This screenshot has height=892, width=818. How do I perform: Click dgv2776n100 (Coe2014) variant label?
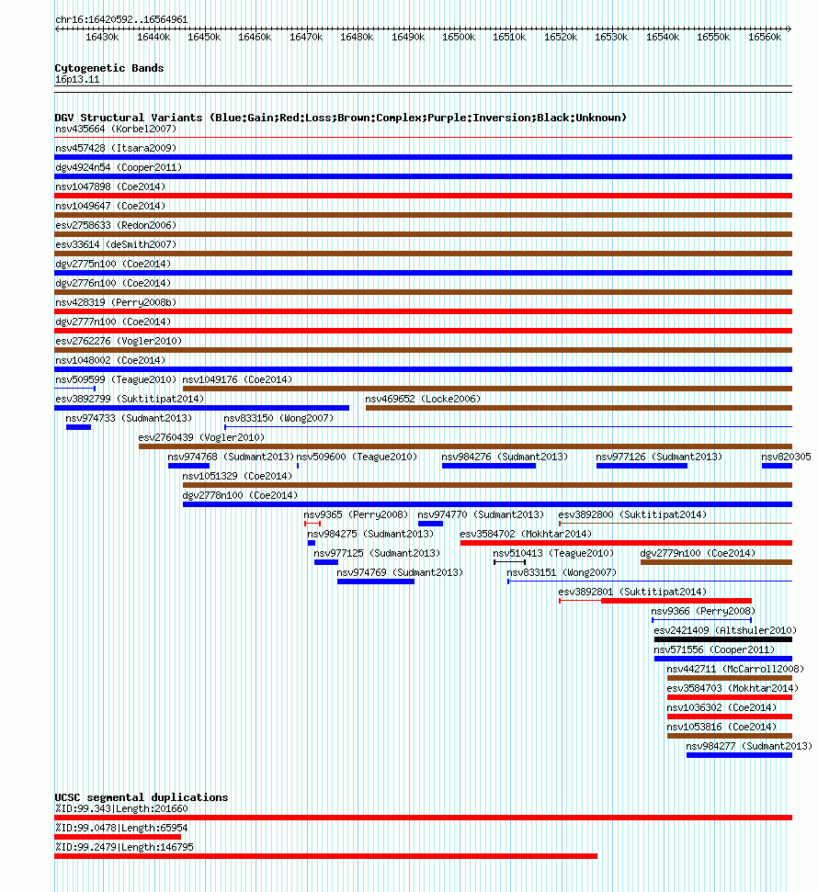pos(113,284)
